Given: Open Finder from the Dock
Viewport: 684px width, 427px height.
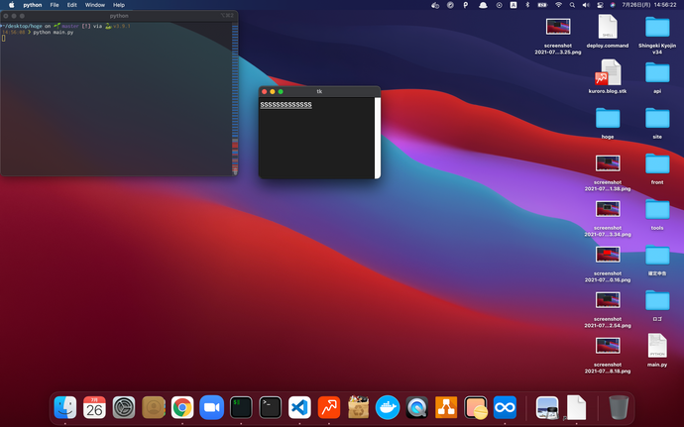Looking at the screenshot, I should point(65,407).
